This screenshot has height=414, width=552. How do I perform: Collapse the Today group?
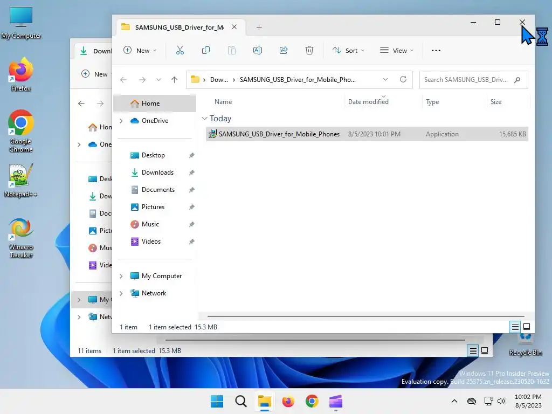pyautogui.click(x=204, y=119)
